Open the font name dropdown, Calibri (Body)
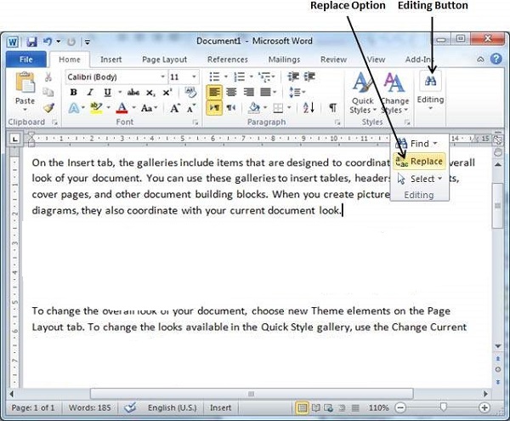This screenshot has width=510, height=421. click(163, 77)
